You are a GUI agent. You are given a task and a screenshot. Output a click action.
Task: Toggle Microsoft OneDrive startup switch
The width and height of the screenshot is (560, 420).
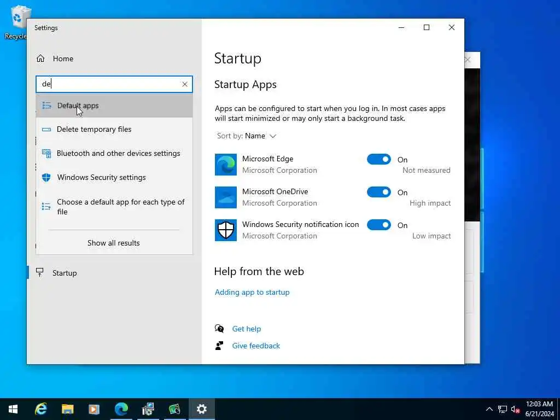point(378,192)
